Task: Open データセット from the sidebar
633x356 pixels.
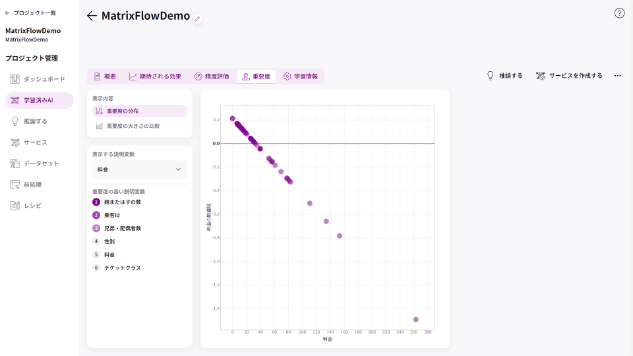Action: click(x=40, y=163)
